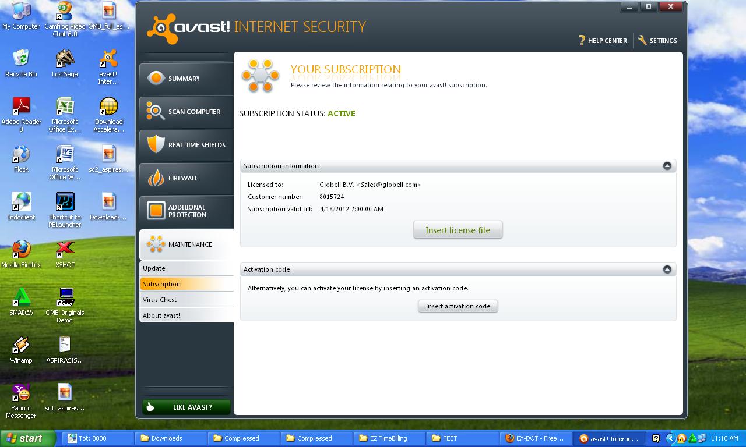Select Shortcut to PBLauncher desktop icon
Screen dimensions: 746x447
coord(65,210)
